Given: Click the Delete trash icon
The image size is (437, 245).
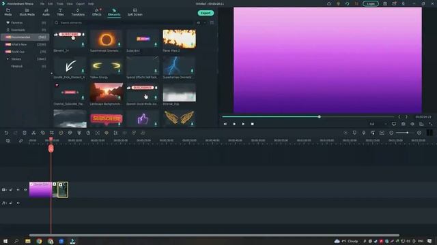Looking at the screenshot, I should coord(25,133).
